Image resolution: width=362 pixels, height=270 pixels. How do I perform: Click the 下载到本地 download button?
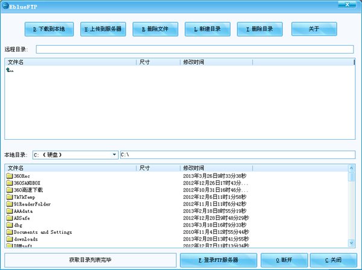(x=49, y=29)
